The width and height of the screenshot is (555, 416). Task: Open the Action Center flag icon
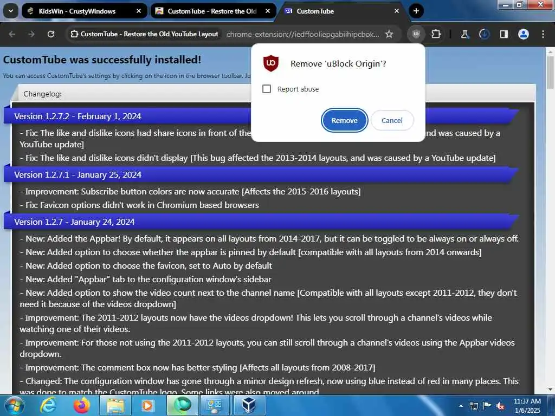[487, 406]
